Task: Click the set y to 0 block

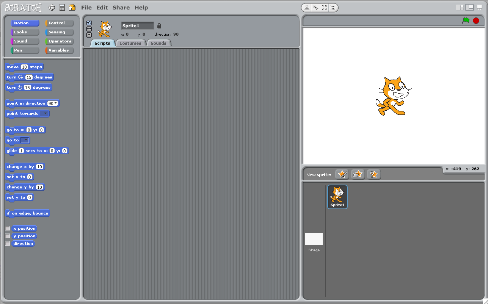Action: click(x=20, y=197)
